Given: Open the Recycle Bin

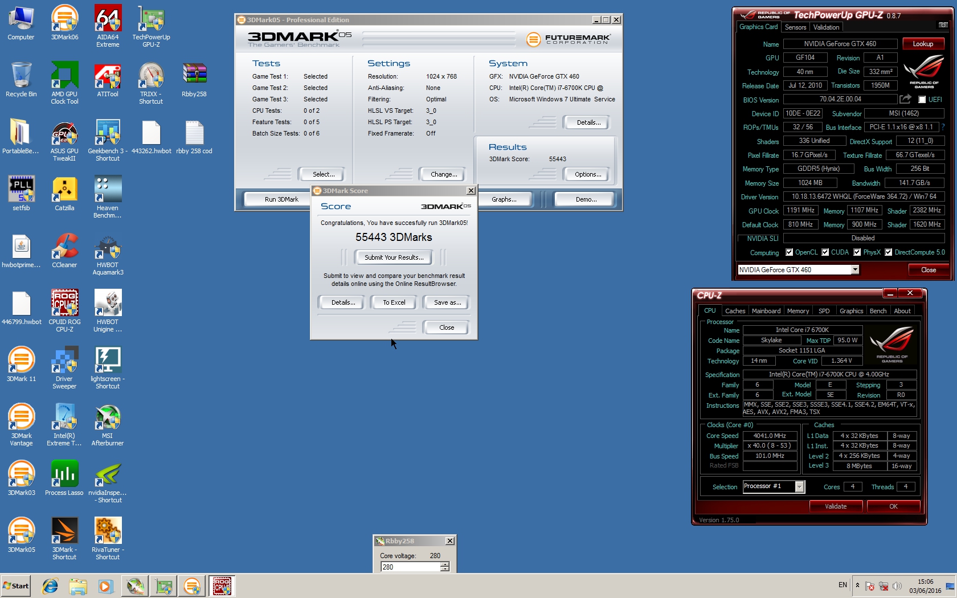Looking at the screenshot, I should point(21,80).
